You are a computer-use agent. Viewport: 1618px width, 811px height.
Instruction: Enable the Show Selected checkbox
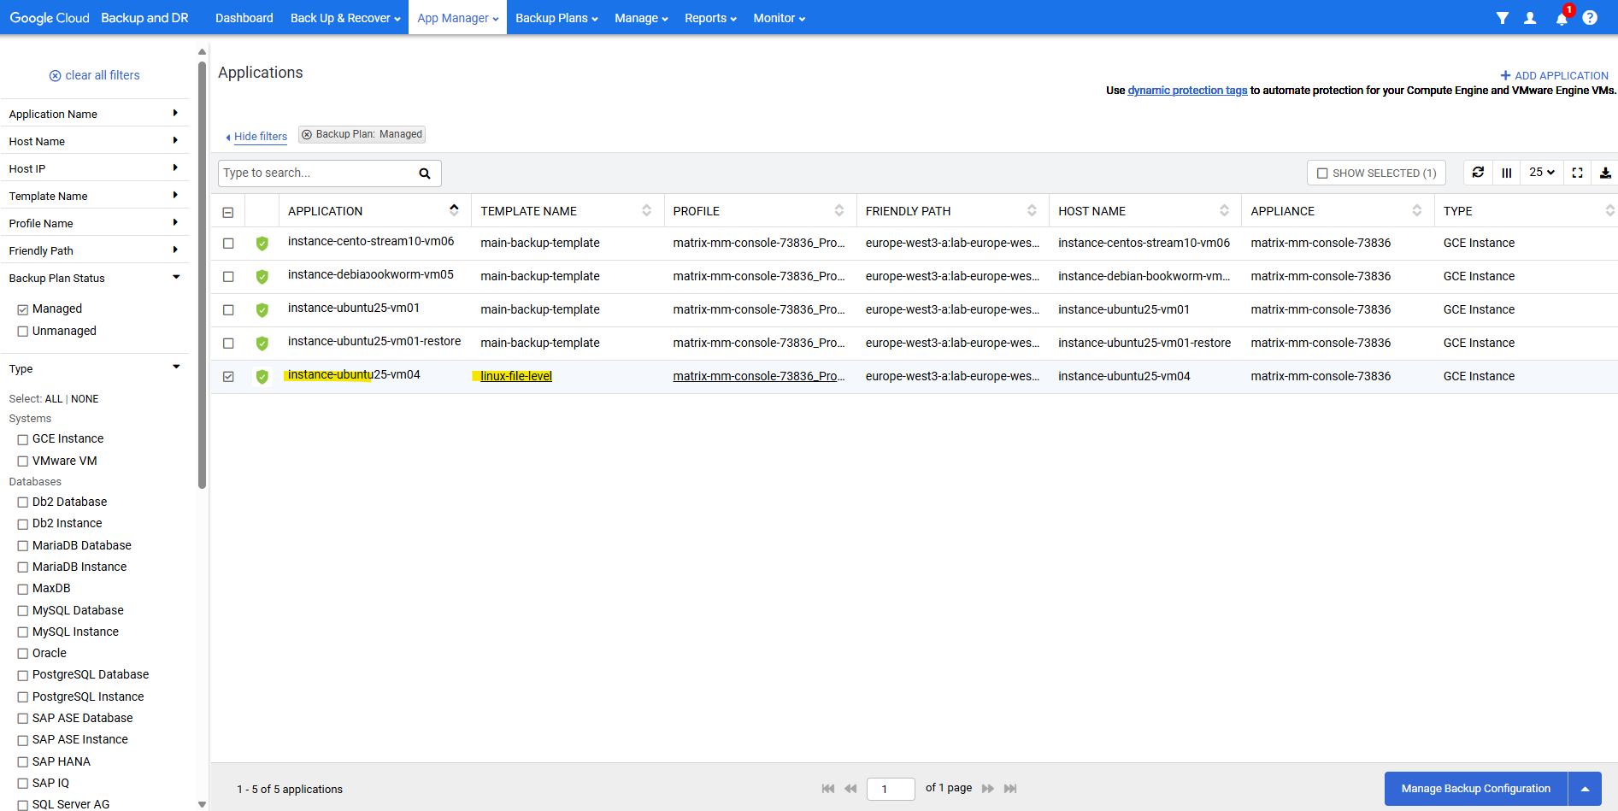(x=1322, y=173)
